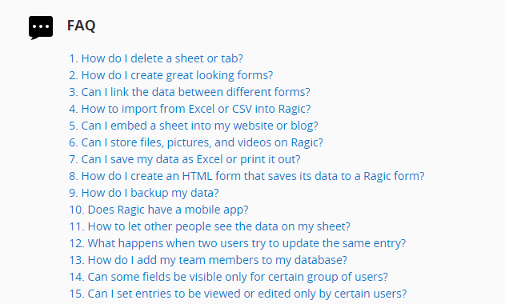Open 'Does Ragic have a mobile app?'

pos(158,210)
